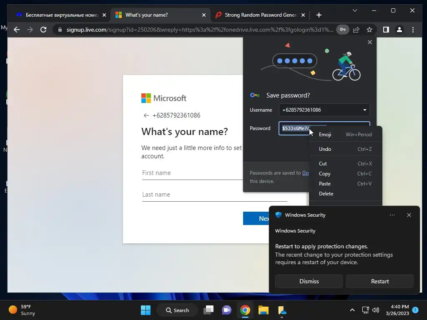Choose Emoji from context menu
This screenshot has height=320, width=427.
coord(345,135)
